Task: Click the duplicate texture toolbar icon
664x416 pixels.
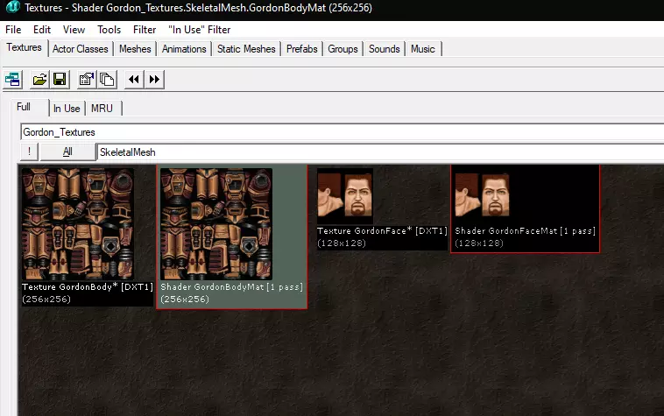Action: click(x=107, y=79)
